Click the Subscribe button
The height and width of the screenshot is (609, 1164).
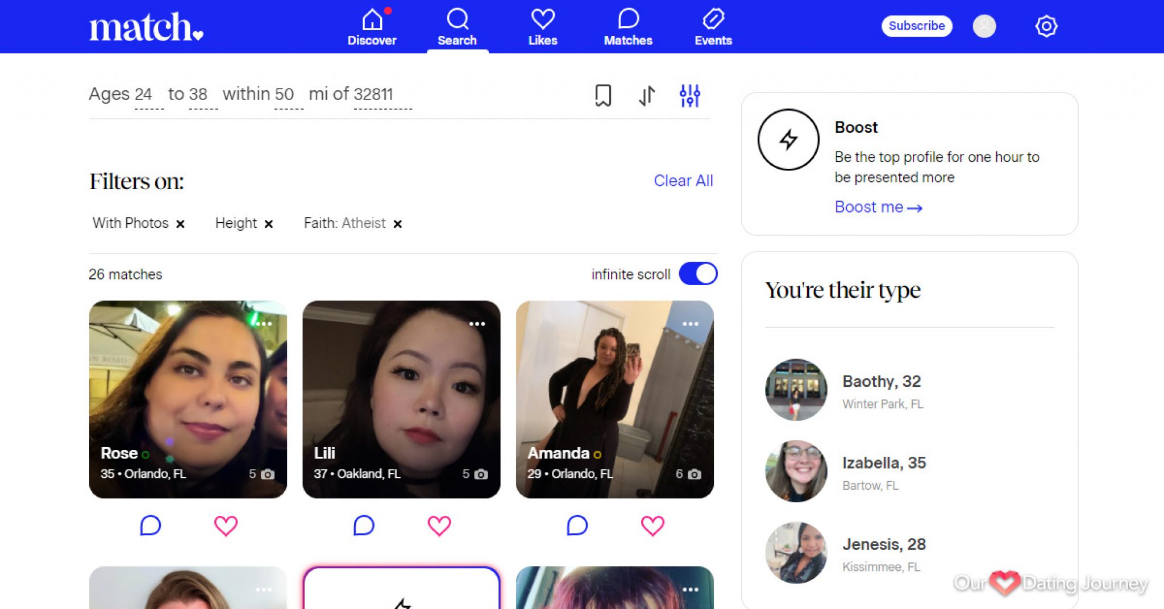pos(916,26)
